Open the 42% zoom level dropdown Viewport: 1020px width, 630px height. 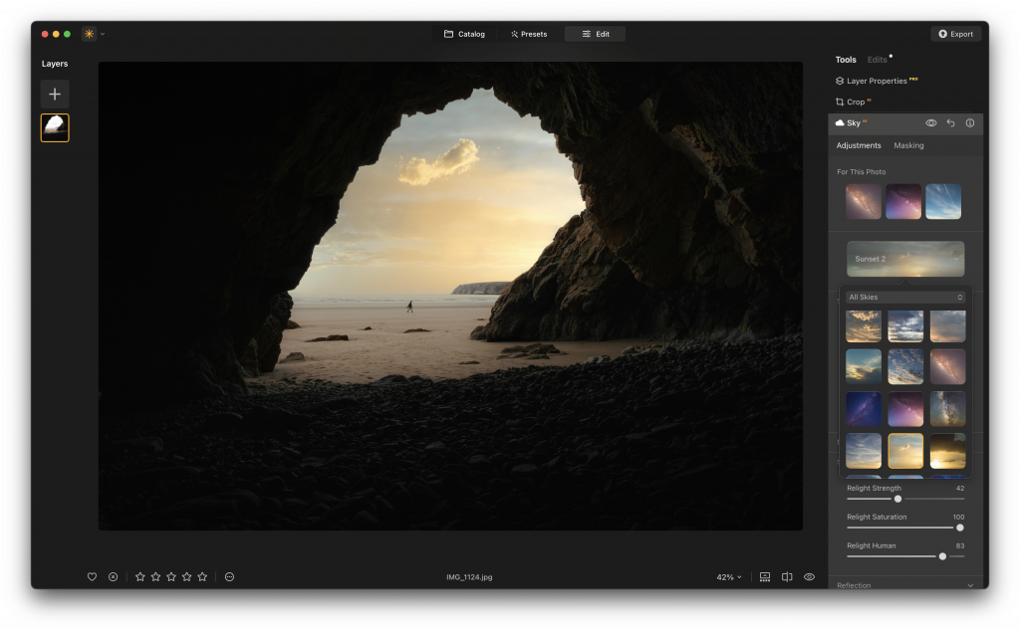click(728, 577)
